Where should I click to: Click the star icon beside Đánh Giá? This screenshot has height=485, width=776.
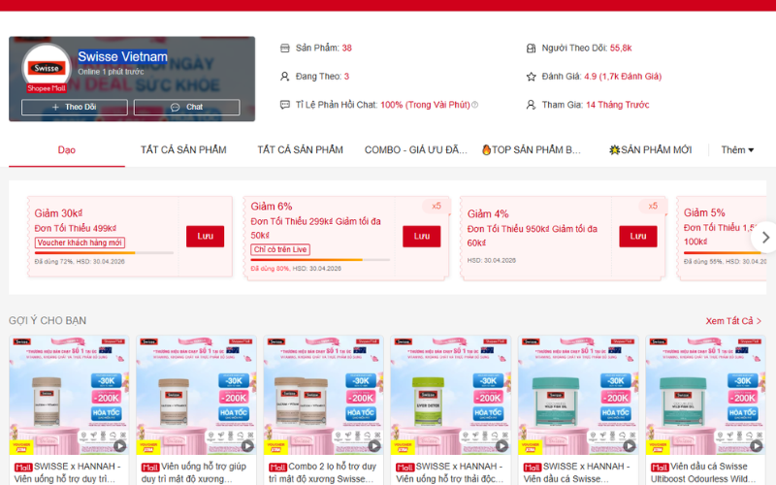pos(531,77)
